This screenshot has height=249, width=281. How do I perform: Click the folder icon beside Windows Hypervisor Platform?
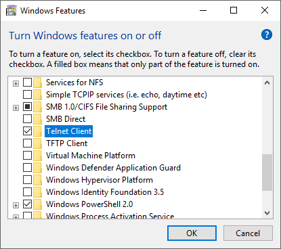pos(37,180)
